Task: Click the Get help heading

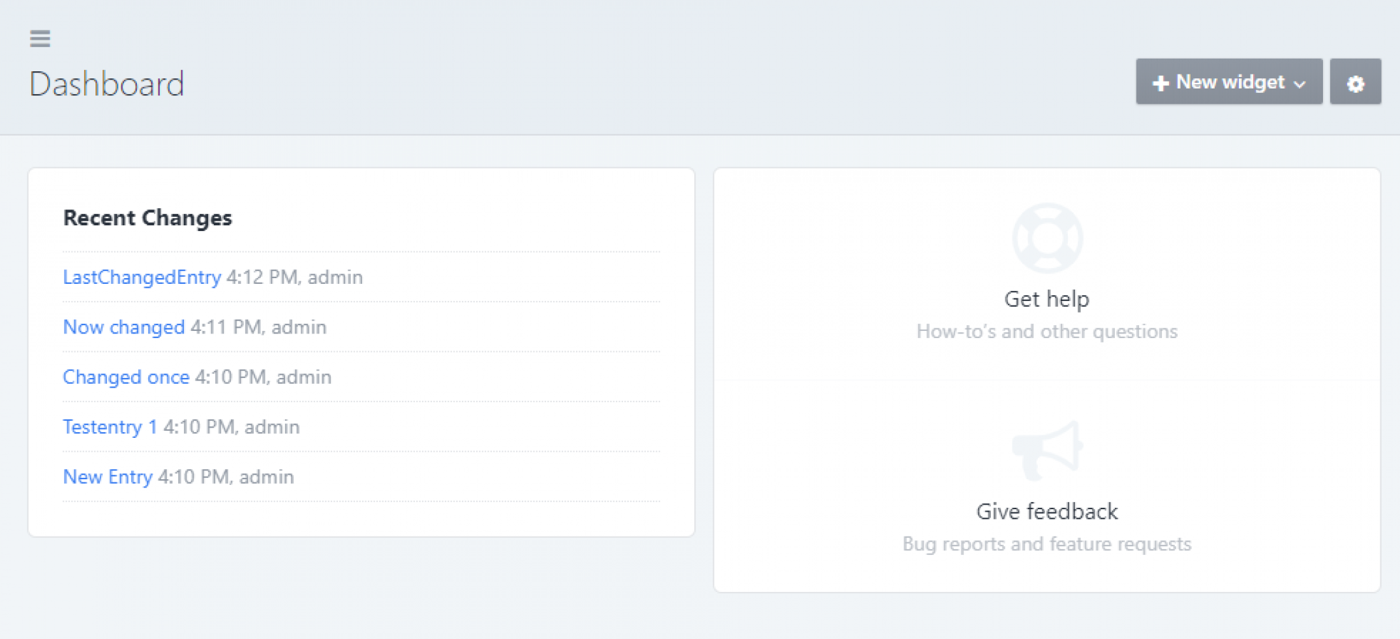Action: [x=1047, y=299]
